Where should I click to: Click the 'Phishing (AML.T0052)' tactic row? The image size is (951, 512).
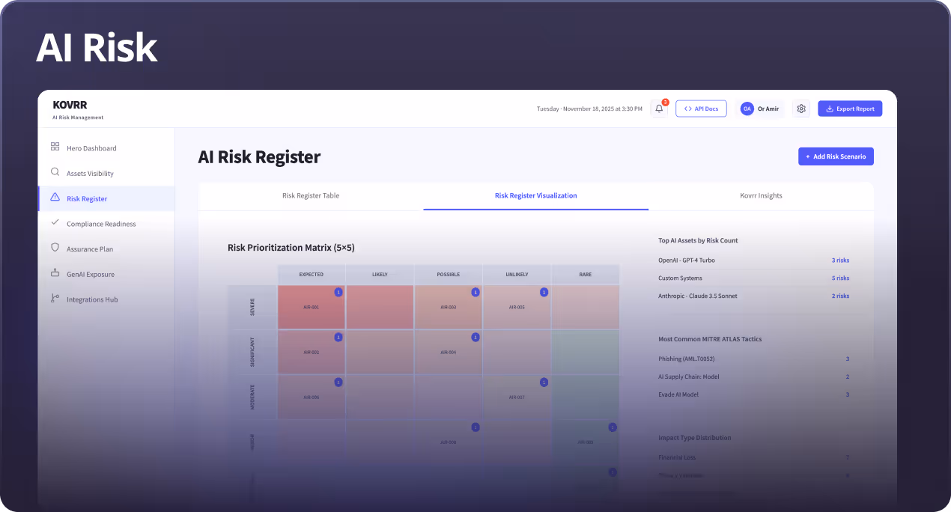click(754, 359)
